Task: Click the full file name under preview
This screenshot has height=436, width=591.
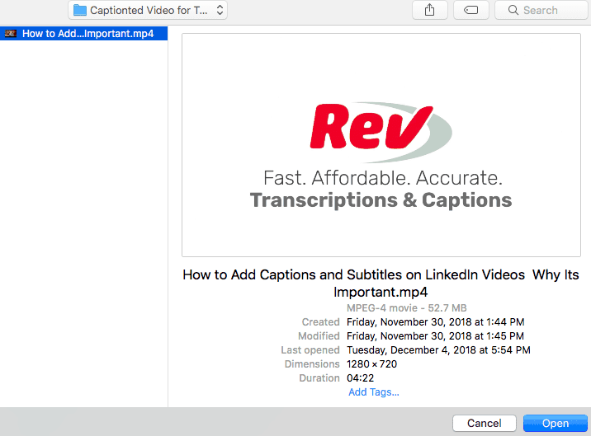Action: tap(381, 284)
